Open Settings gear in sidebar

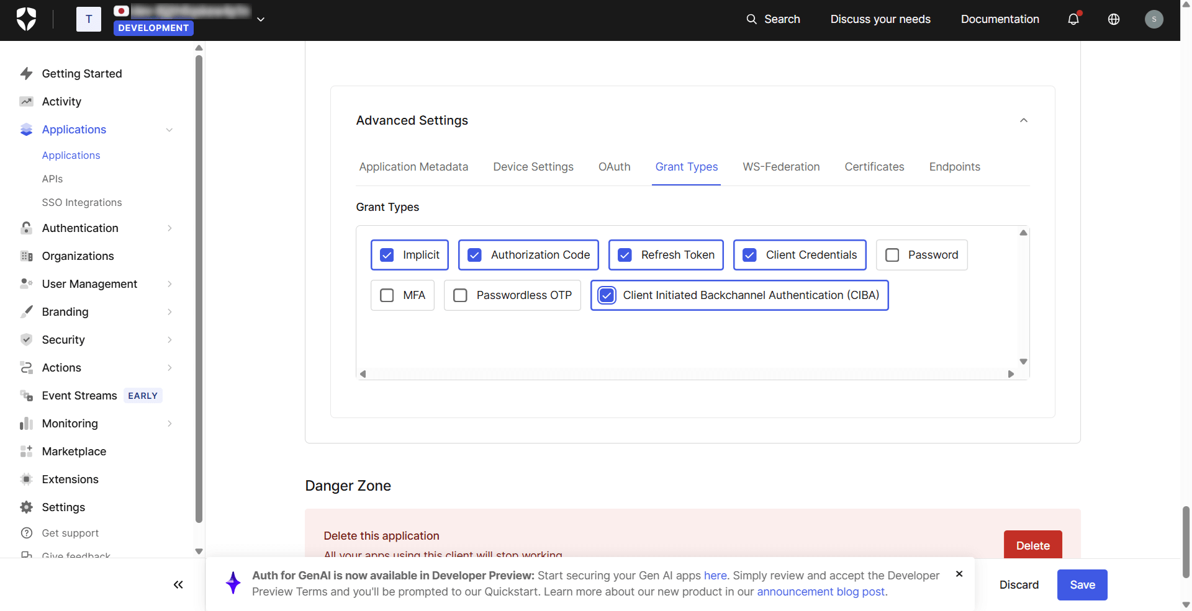[x=27, y=507]
